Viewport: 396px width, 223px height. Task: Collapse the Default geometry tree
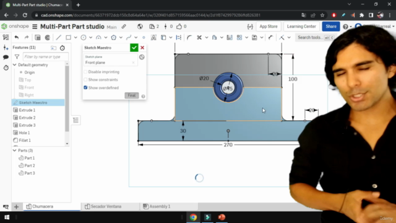tap(15, 65)
